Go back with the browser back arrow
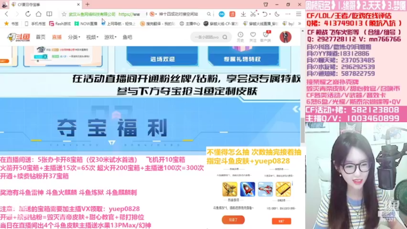This screenshot has height=229, width=407. (7, 14)
